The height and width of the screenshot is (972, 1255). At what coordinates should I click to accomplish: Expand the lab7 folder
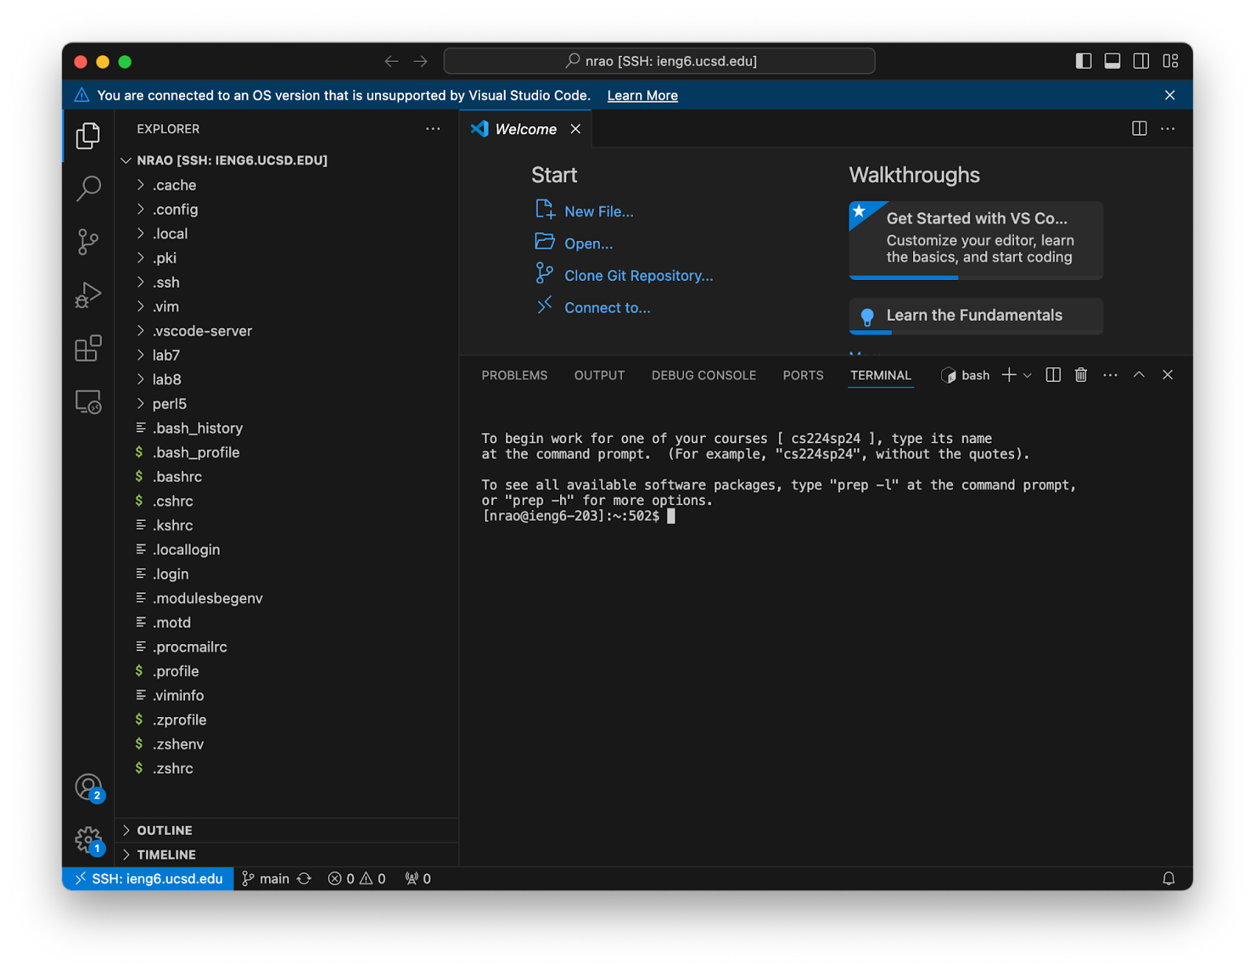tap(286, 355)
